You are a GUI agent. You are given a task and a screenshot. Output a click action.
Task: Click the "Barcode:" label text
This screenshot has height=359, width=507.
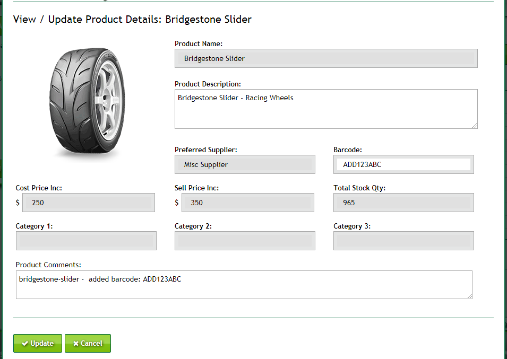tap(348, 150)
